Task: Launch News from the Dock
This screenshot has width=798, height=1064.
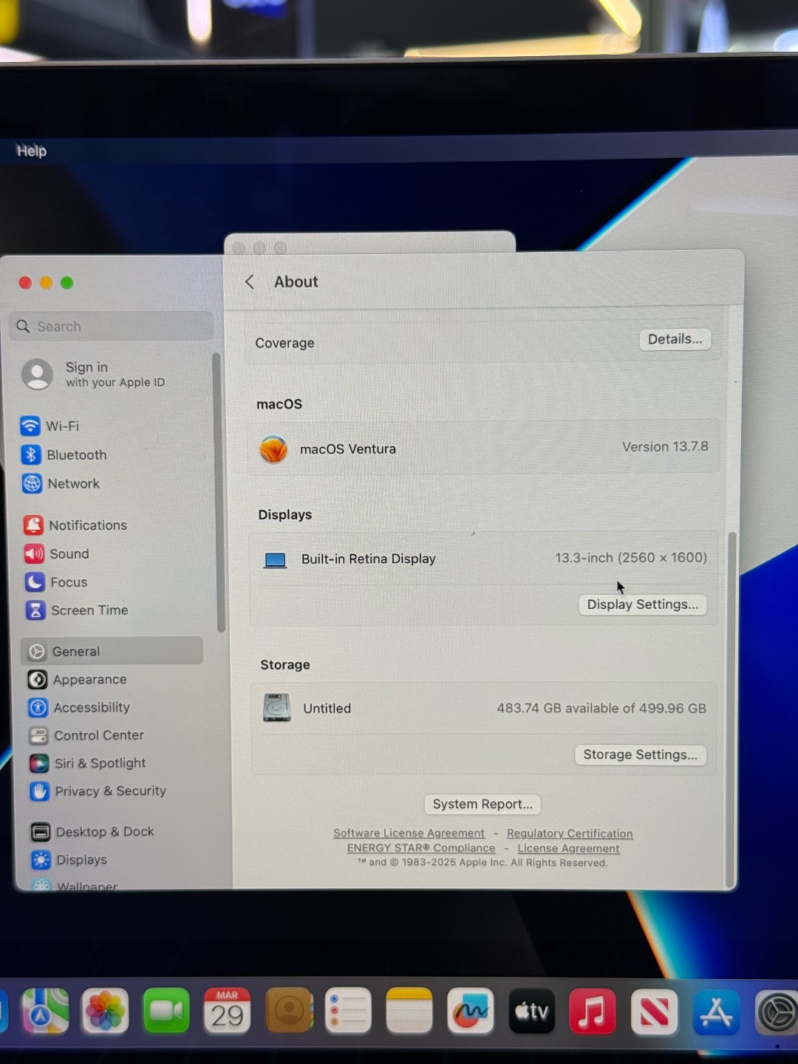Action: pos(654,1011)
